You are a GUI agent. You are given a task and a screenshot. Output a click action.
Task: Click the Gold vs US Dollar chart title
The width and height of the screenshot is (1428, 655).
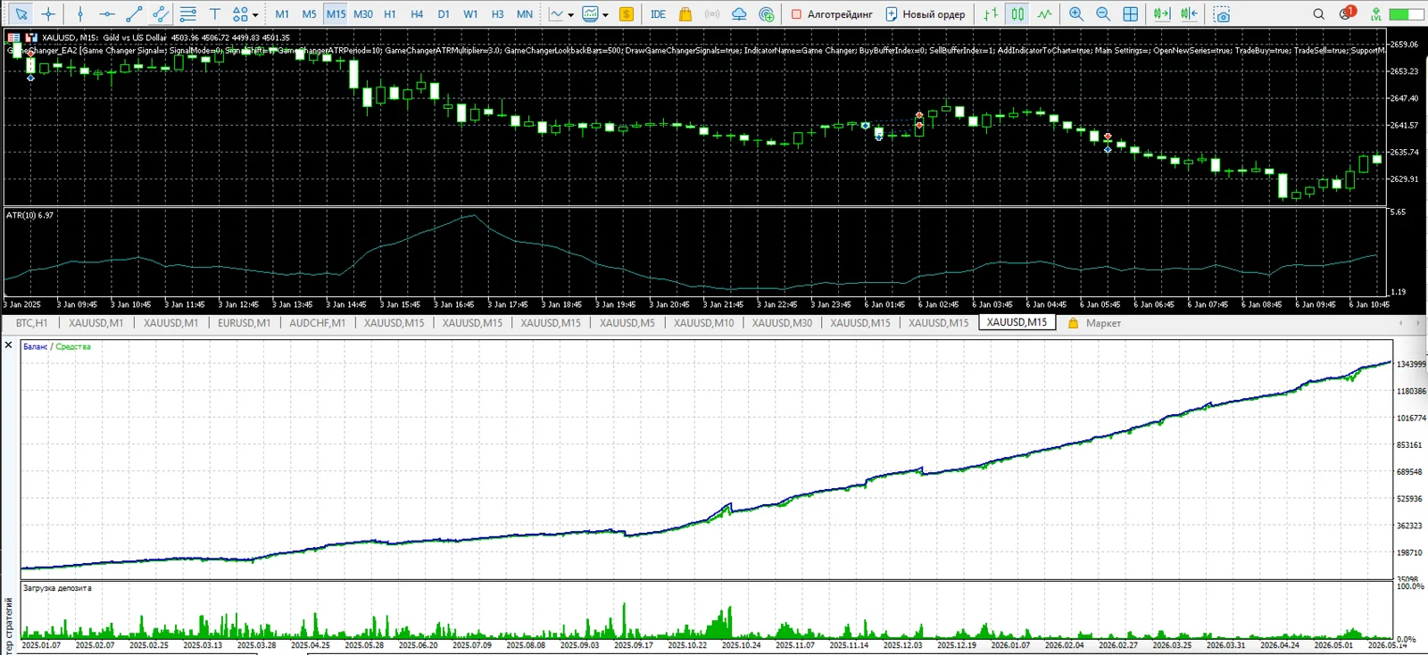pyautogui.click(x=135, y=37)
